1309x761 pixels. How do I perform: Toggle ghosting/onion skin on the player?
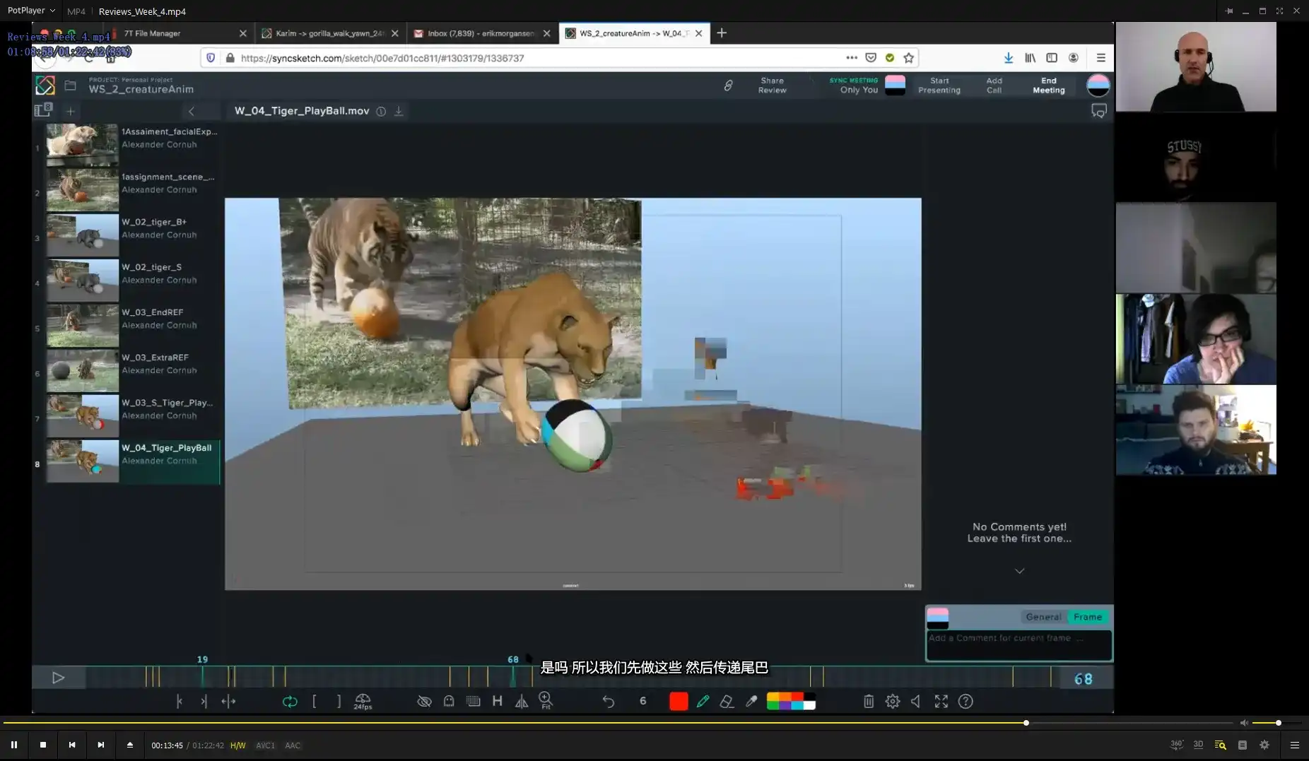click(449, 701)
